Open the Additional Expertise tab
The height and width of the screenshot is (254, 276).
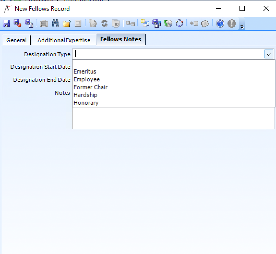pos(63,40)
